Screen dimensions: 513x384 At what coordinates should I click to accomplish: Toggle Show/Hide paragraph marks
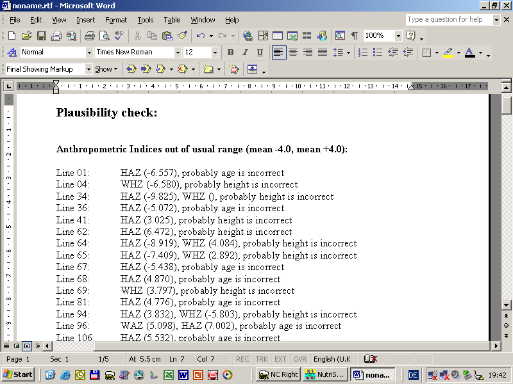click(x=354, y=36)
